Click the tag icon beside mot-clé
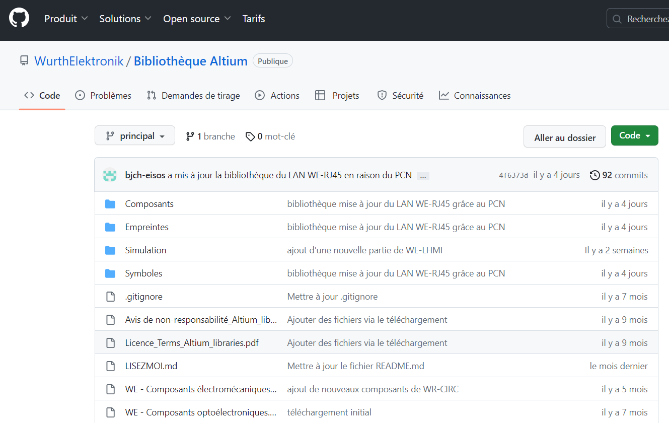 tap(250, 136)
